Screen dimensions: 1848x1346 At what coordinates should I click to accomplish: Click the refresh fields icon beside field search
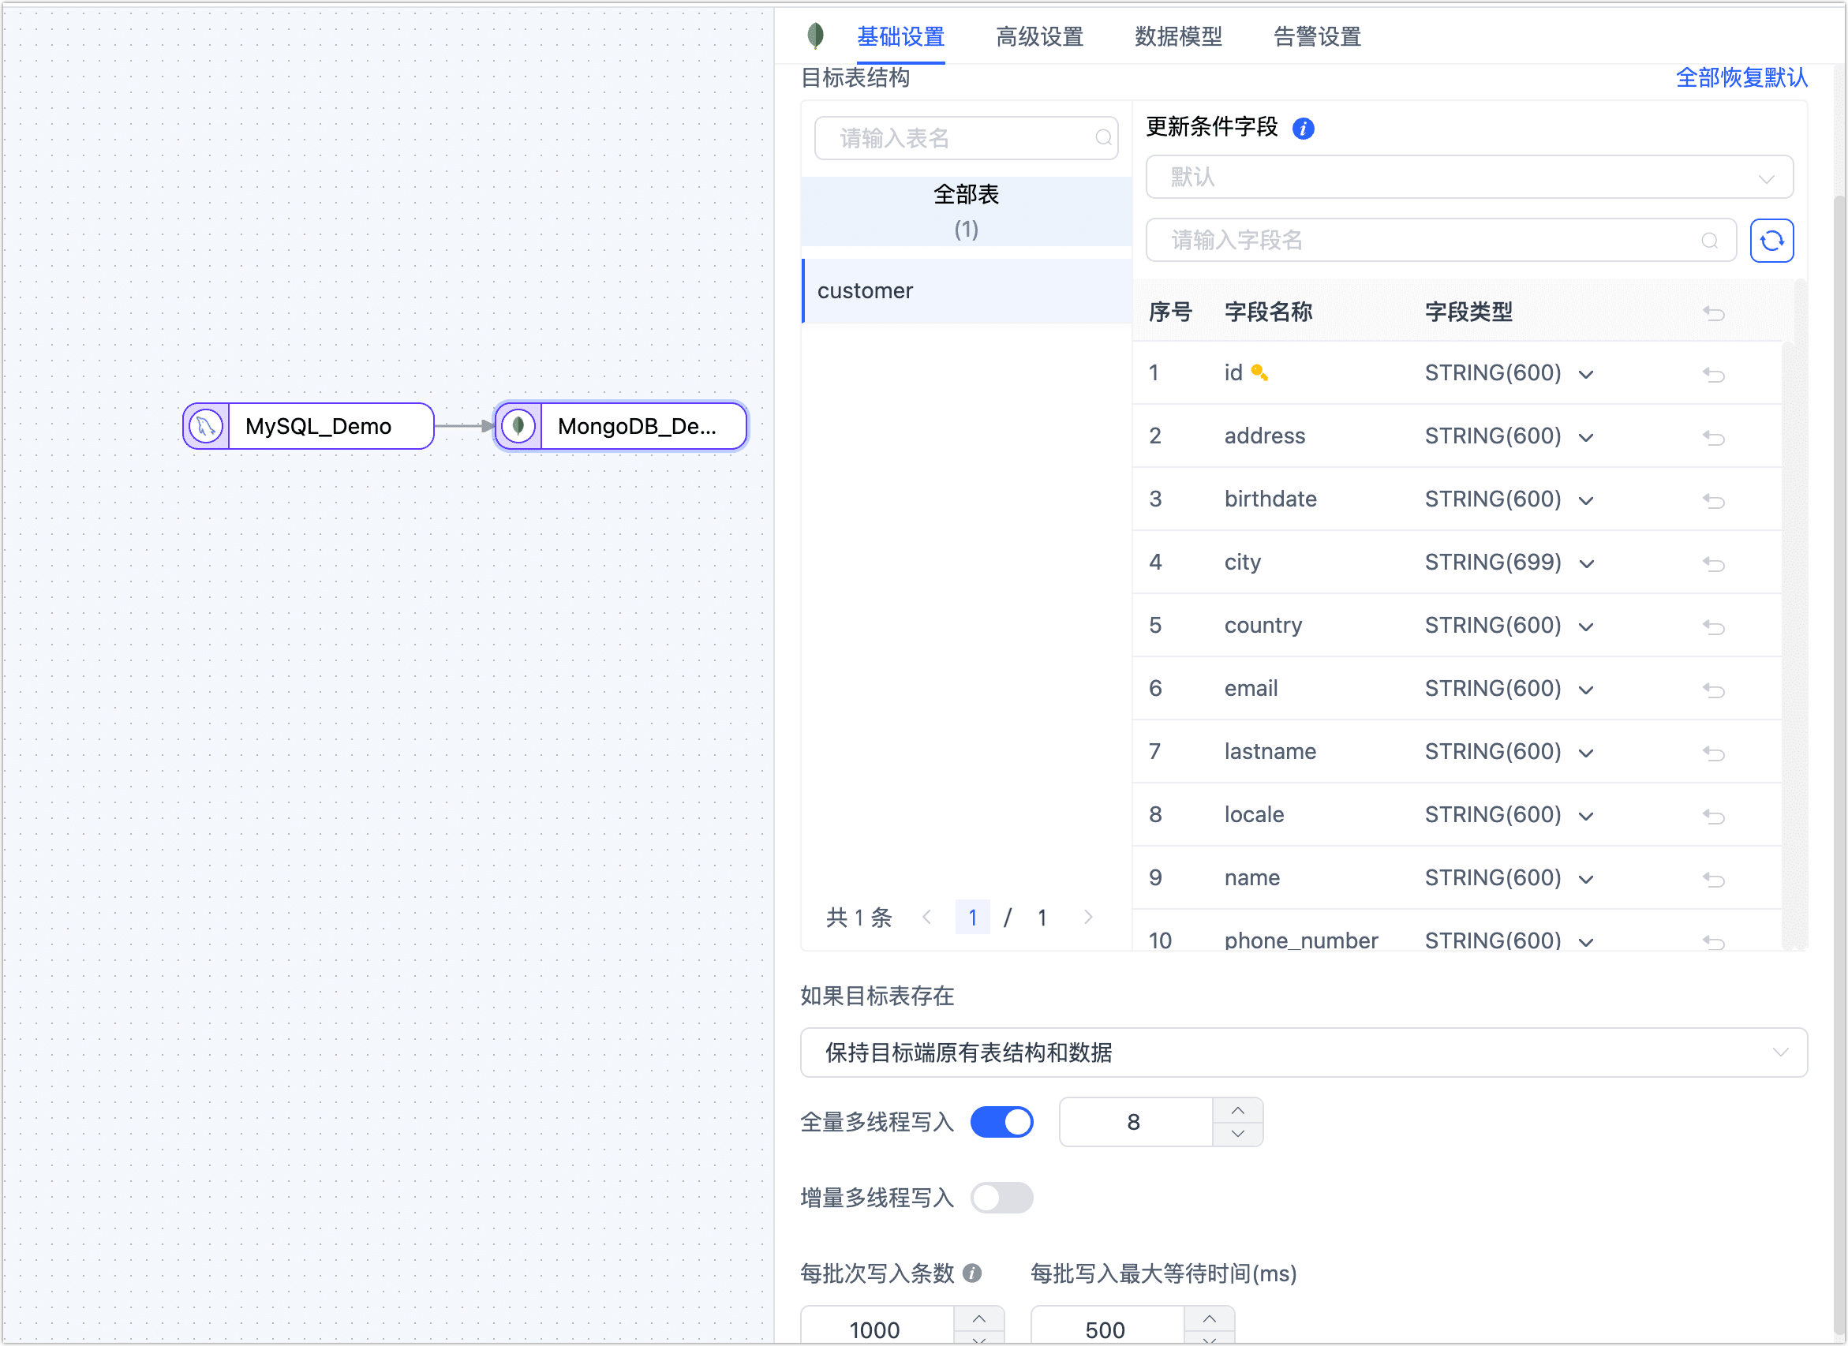tap(1771, 241)
